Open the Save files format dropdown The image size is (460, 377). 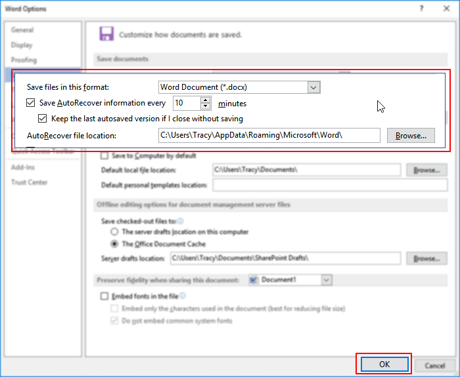pyautogui.click(x=313, y=87)
